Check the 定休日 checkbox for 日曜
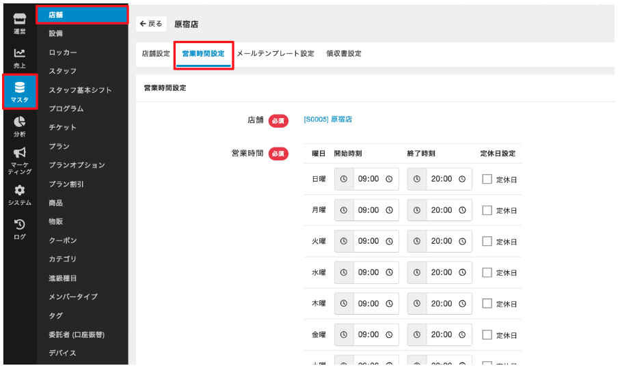The width and height of the screenshot is (618, 368). [487, 179]
